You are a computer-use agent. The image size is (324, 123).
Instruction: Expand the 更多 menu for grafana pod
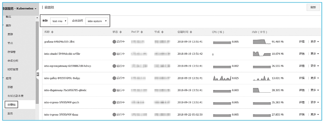315,42
